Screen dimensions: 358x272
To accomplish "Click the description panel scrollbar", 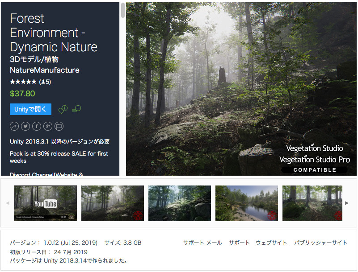I will tap(123, 10).
